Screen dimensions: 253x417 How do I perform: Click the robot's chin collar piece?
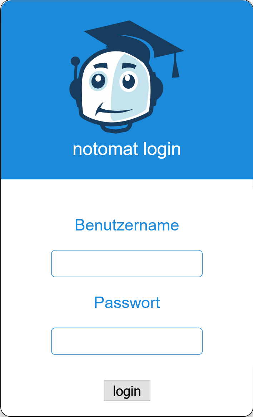116,128
